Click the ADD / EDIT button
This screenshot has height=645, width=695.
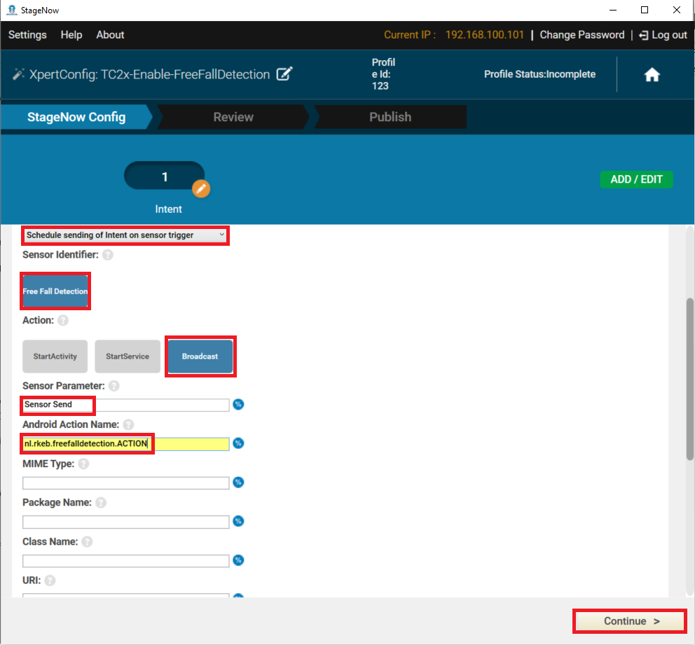(636, 179)
